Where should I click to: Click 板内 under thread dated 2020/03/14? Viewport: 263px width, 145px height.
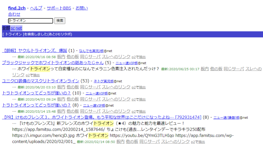pyautogui.click(x=61, y=111)
